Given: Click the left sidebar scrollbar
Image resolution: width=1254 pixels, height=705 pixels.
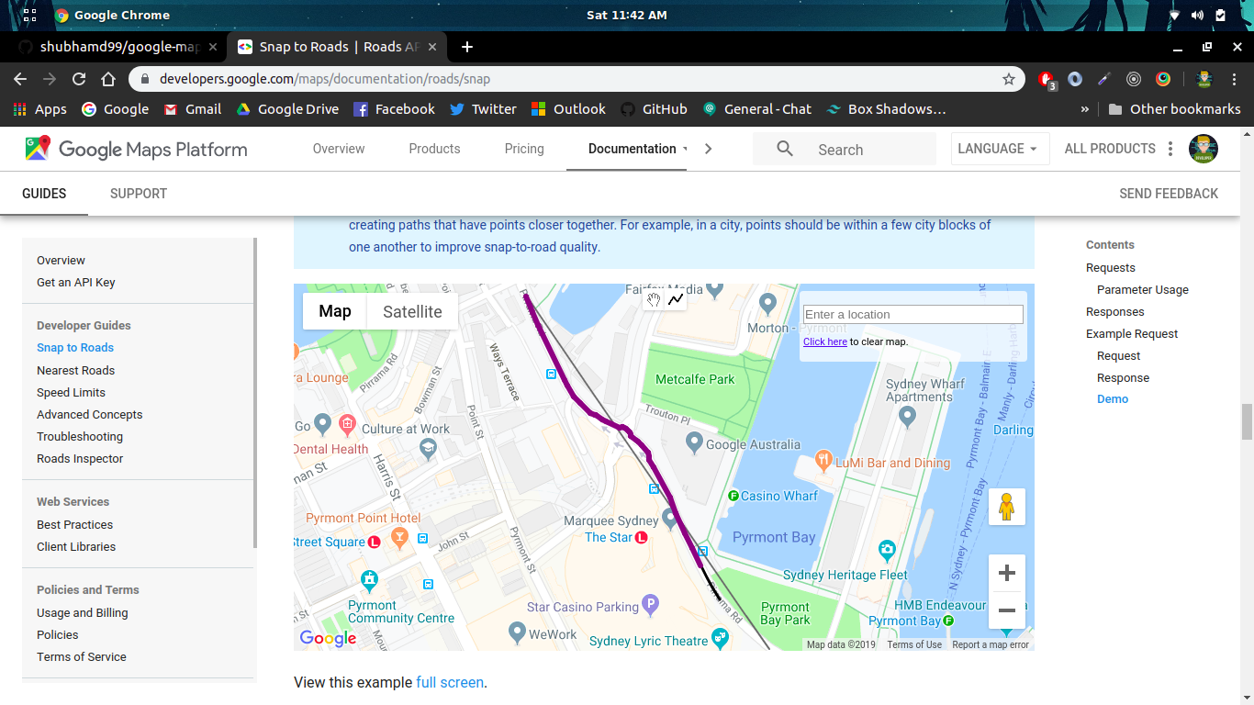Looking at the screenshot, I should point(255,393).
